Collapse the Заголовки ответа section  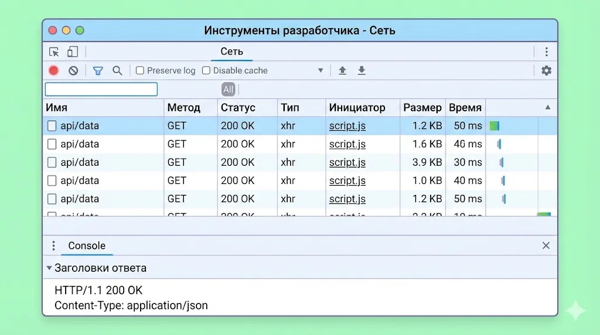click(49, 268)
